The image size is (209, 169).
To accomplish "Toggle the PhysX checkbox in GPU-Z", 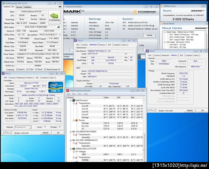I will pyautogui.click(x=36, y=69).
